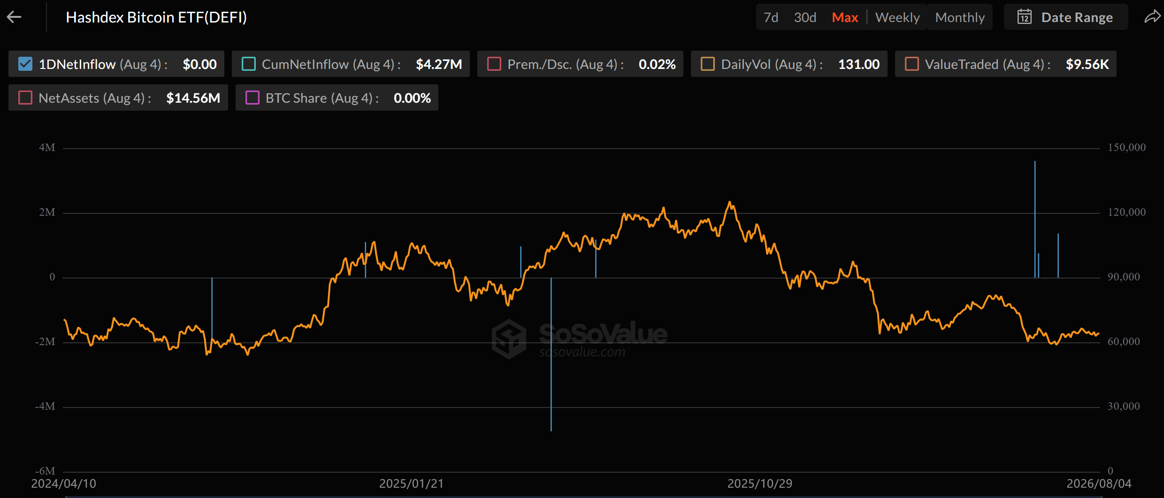Viewport: 1164px width, 498px height.
Task: Enable the DailyVol checkbox
Action: pyautogui.click(x=708, y=64)
